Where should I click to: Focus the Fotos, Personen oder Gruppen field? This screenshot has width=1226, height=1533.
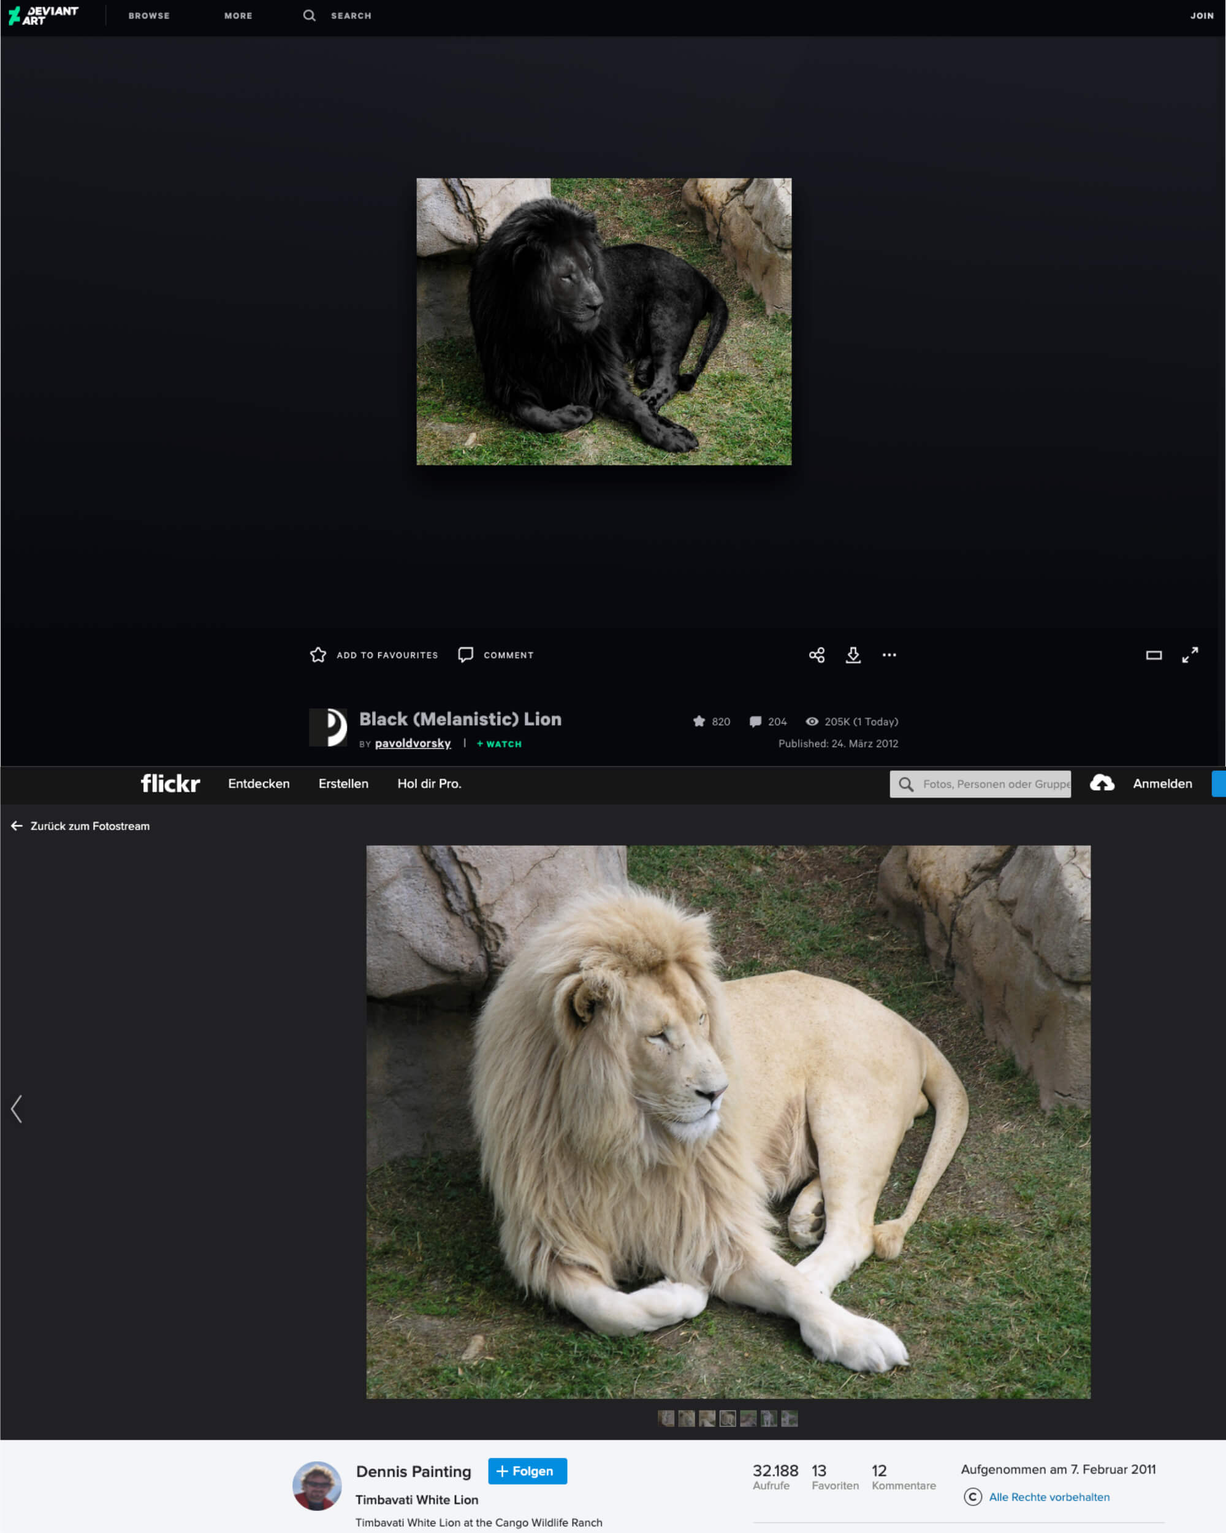click(980, 784)
